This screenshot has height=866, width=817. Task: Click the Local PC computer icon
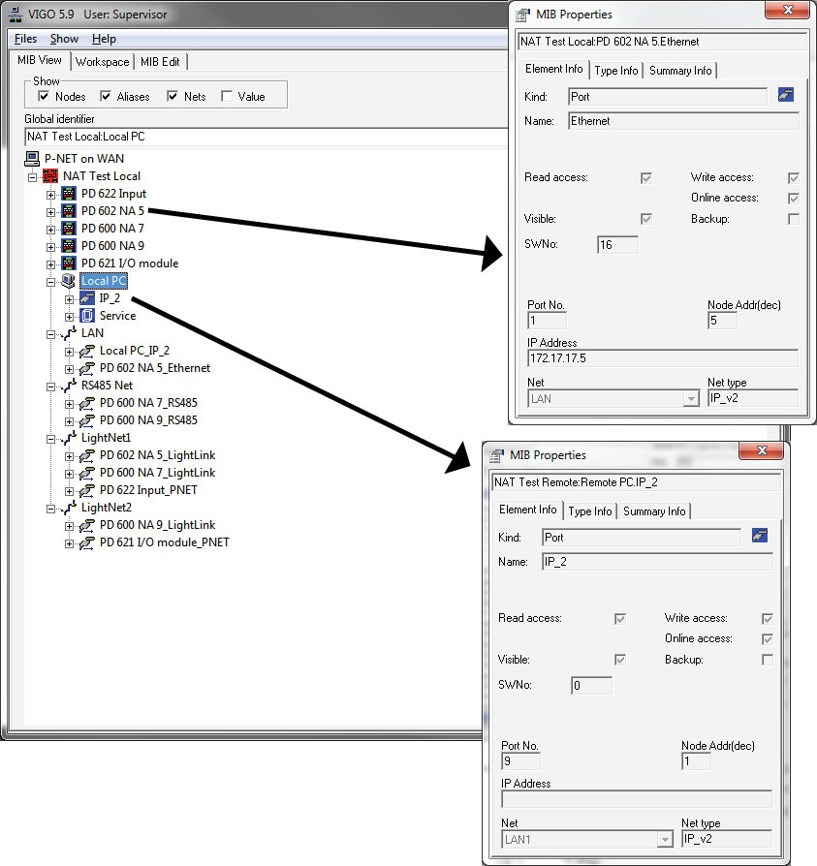[x=69, y=281]
